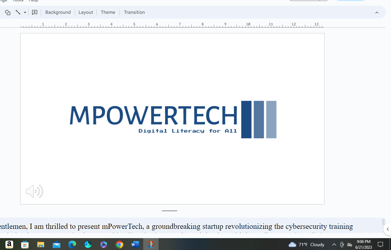Click the audio speaker icon on the slide
The width and height of the screenshot is (391, 250).
[34, 192]
